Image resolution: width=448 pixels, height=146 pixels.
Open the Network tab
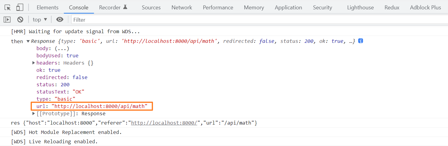click(x=182, y=8)
